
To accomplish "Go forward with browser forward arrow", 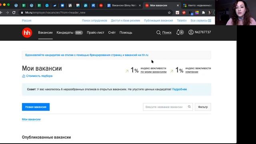I will tap(7, 12).
